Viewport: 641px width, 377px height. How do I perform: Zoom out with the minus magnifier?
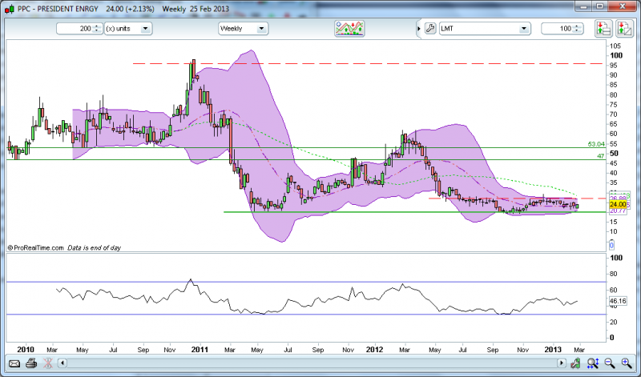pyautogui.click(x=610, y=363)
